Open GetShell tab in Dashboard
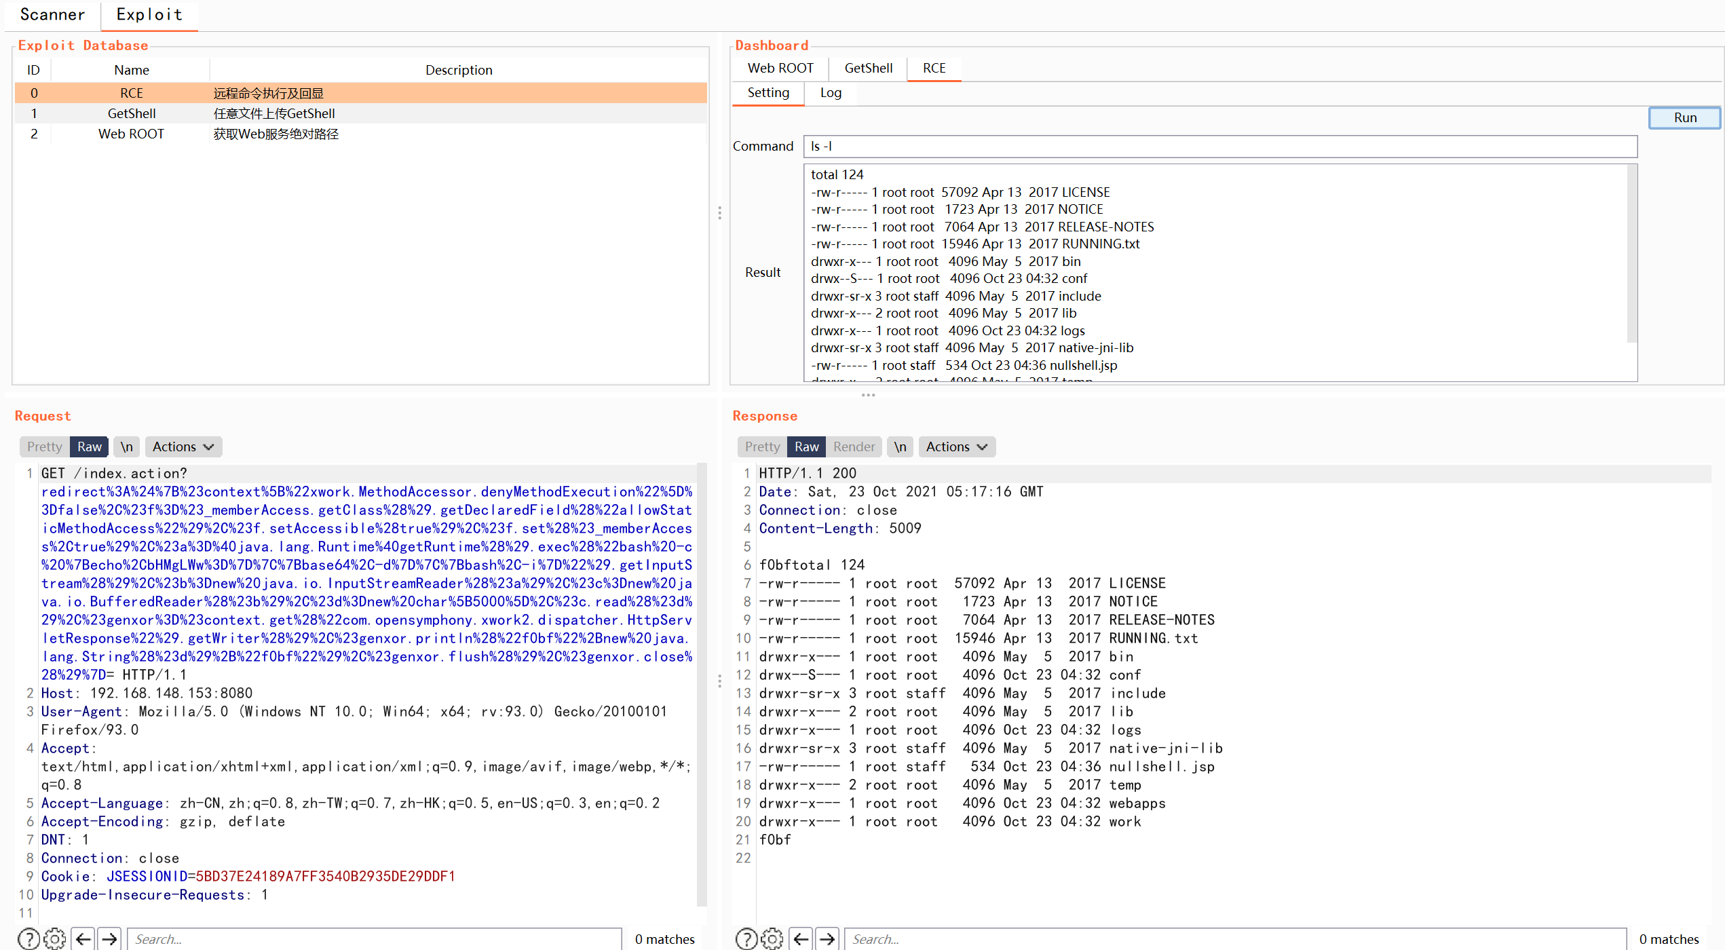1725x950 pixels. coord(868,68)
